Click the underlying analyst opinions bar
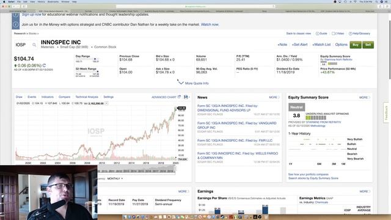Image resolution: width=391 pixels, height=220 pixels. [316, 118]
